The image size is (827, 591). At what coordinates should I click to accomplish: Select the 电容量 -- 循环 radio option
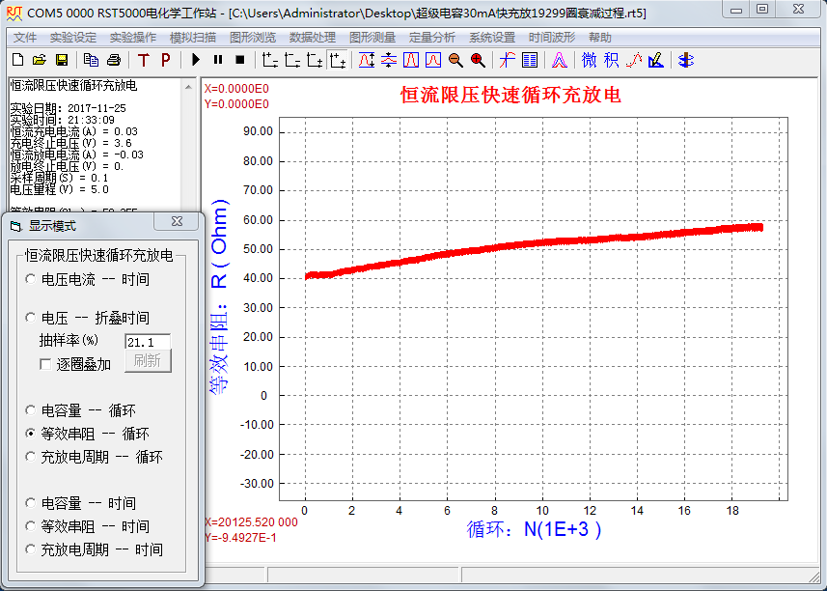(32, 411)
